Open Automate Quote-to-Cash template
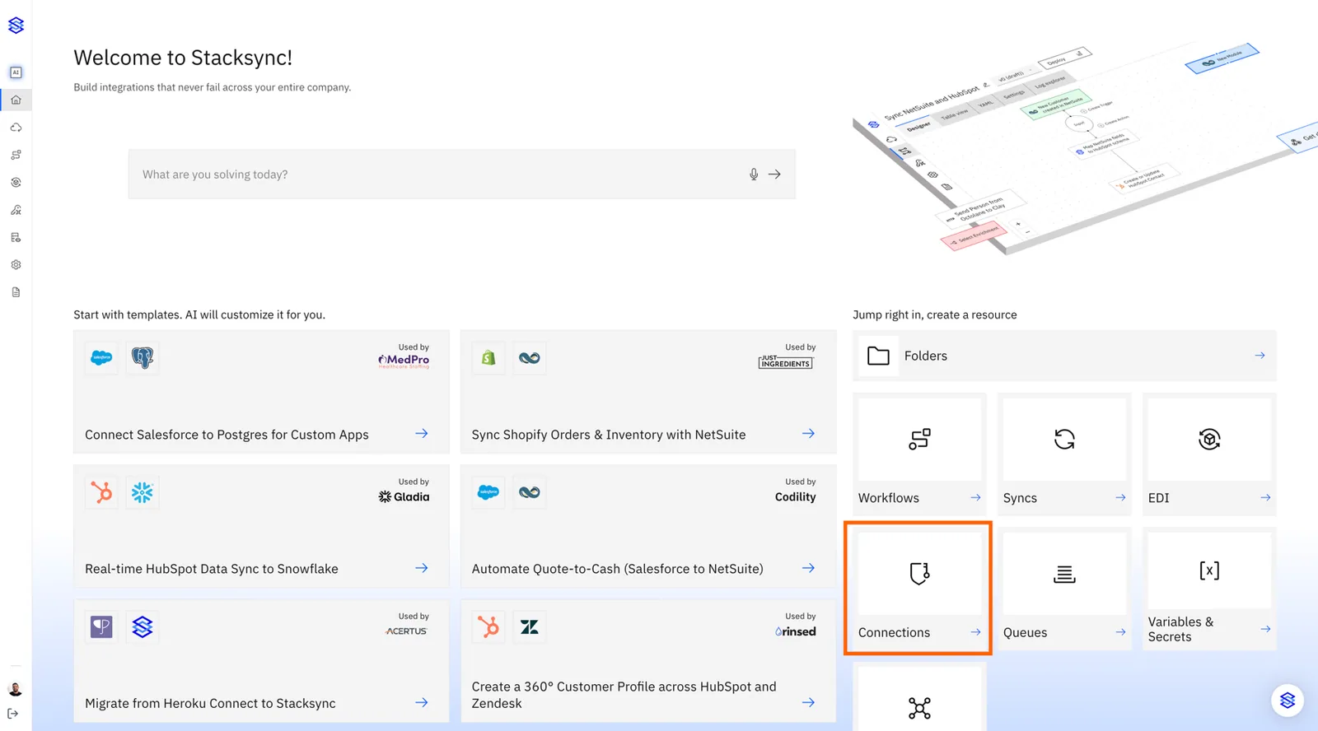The height and width of the screenshot is (731, 1318). click(x=648, y=526)
